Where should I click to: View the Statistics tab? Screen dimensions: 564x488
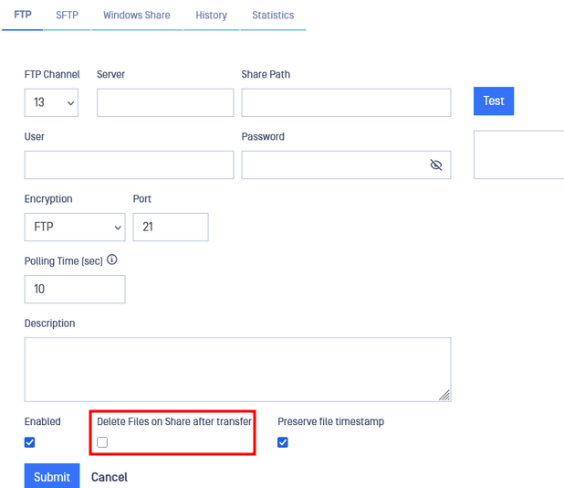(x=273, y=16)
